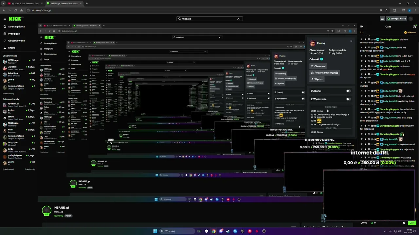
Task: Click Chrome's page zoom magnifier icon
Action: [x=381, y=10]
